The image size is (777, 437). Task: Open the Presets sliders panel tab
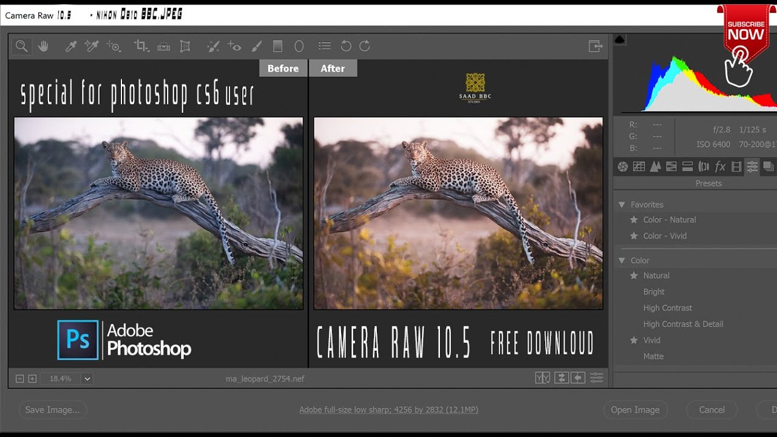[752, 166]
